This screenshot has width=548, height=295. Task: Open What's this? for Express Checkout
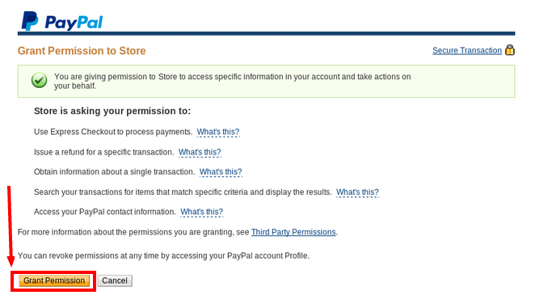coord(218,132)
